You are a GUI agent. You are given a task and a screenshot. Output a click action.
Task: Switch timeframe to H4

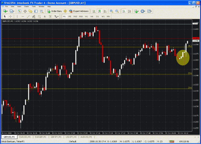[x=92, y=16]
